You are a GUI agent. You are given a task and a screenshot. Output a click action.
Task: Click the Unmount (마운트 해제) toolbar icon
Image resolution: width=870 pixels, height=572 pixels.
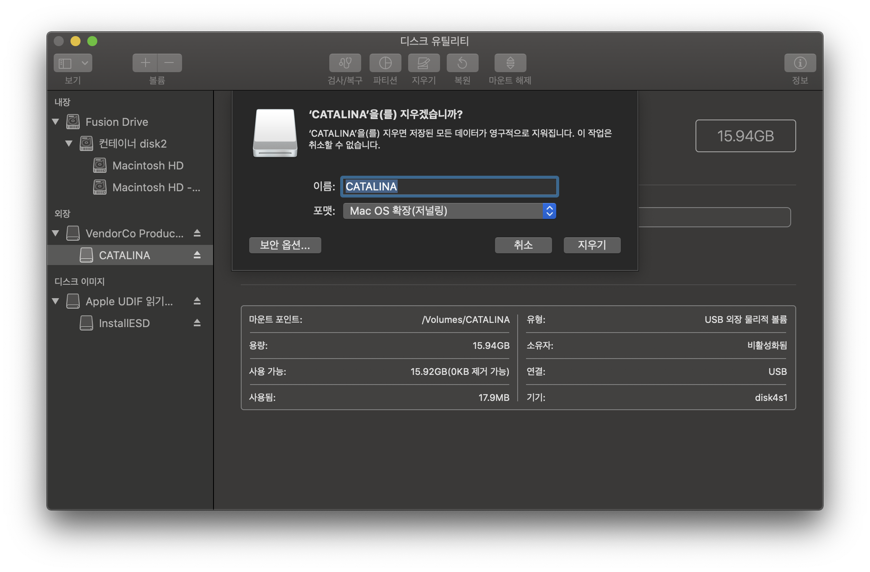510,63
